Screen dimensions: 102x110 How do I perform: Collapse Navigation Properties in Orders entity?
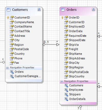(62, 81)
